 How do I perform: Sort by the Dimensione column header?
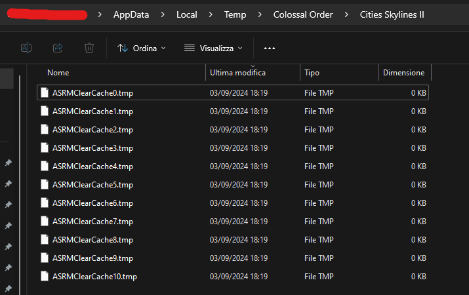point(405,73)
